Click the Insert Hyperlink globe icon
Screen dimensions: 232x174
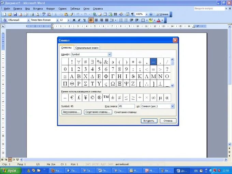pyautogui.click(x=95, y=14)
